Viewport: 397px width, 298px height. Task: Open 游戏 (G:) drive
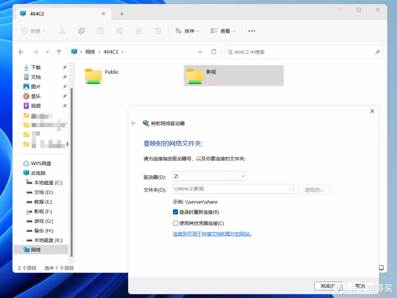43,221
